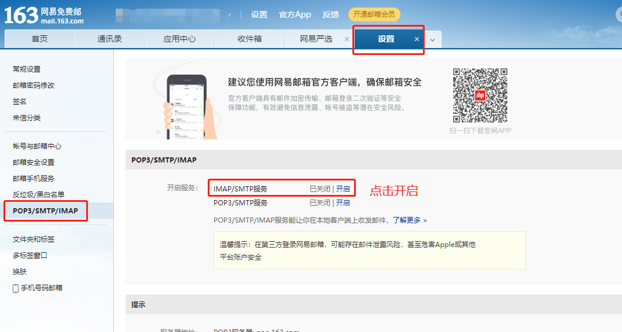Open 来信分类 settings
This screenshot has width=622, height=332.
(27, 118)
